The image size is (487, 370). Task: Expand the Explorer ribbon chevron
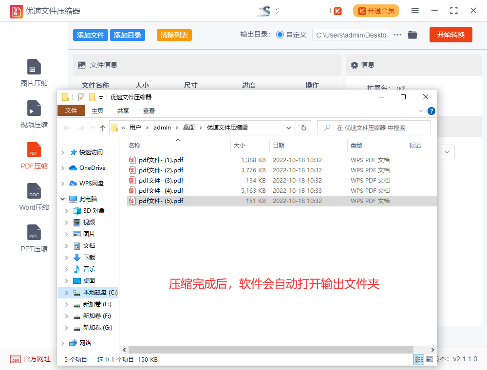[x=421, y=111]
